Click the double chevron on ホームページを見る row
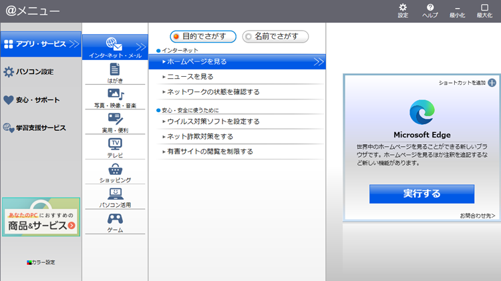The image size is (501, 281). coord(318,61)
